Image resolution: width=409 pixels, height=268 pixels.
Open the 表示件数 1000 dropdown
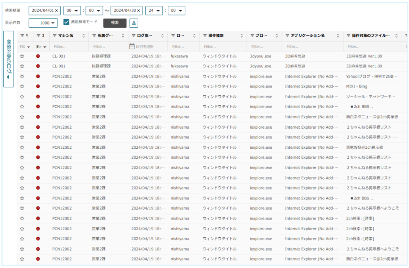(43, 23)
